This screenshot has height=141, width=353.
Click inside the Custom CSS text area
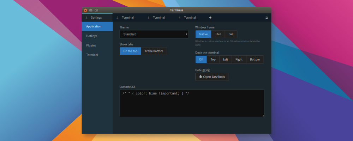(x=192, y=103)
